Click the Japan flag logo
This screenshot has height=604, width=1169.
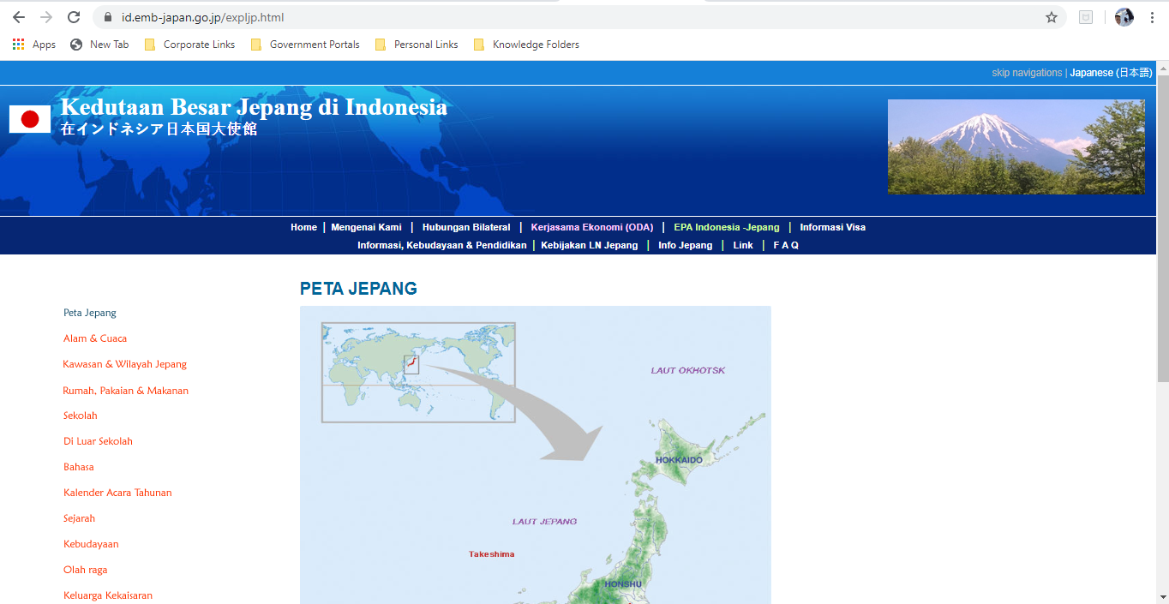coord(30,119)
